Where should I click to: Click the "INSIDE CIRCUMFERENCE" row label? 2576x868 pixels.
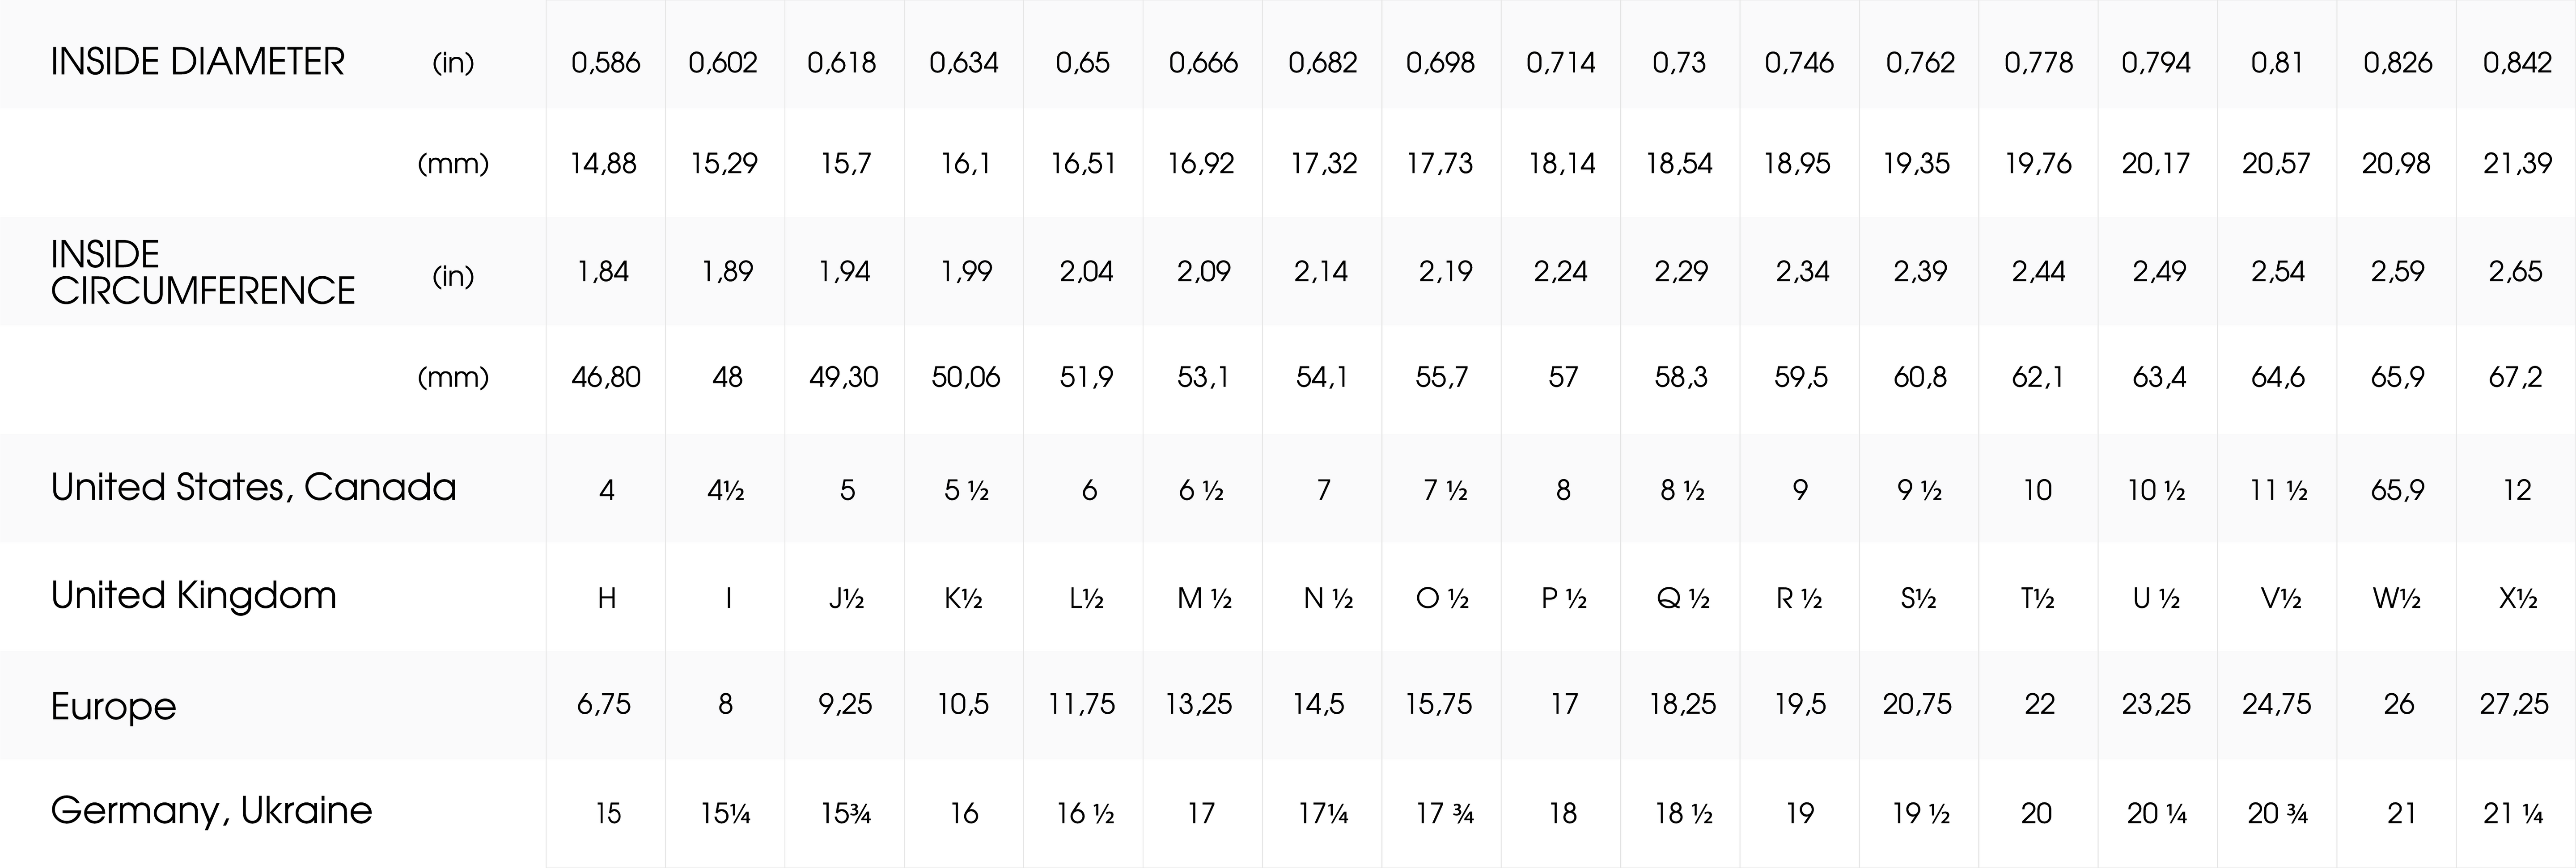(202, 272)
